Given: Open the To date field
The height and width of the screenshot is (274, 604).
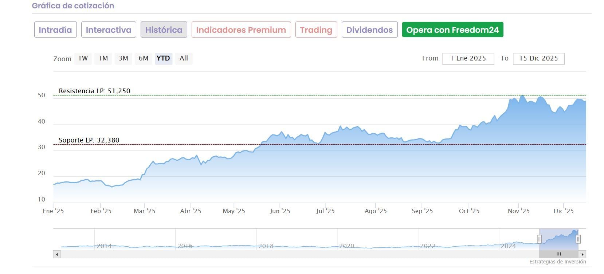Looking at the screenshot, I should click(538, 59).
